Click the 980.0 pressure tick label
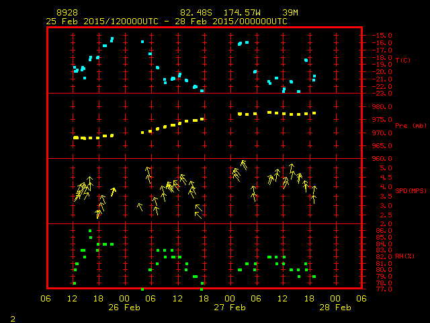The image size is (430, 323). pos(382,106)
